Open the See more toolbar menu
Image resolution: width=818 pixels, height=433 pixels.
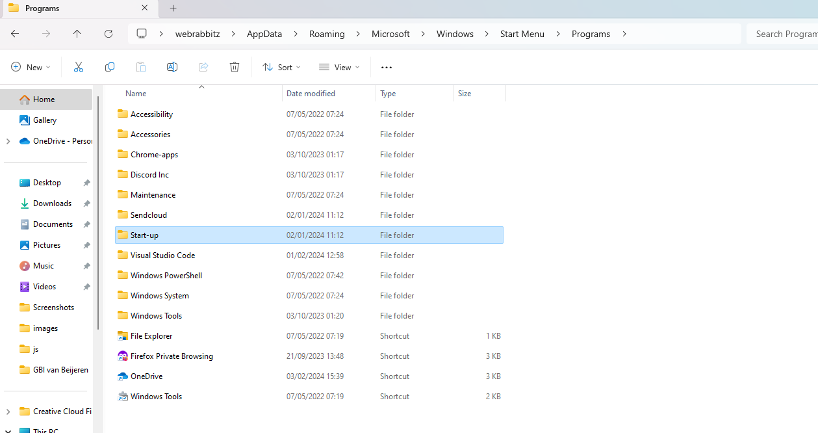386,67
